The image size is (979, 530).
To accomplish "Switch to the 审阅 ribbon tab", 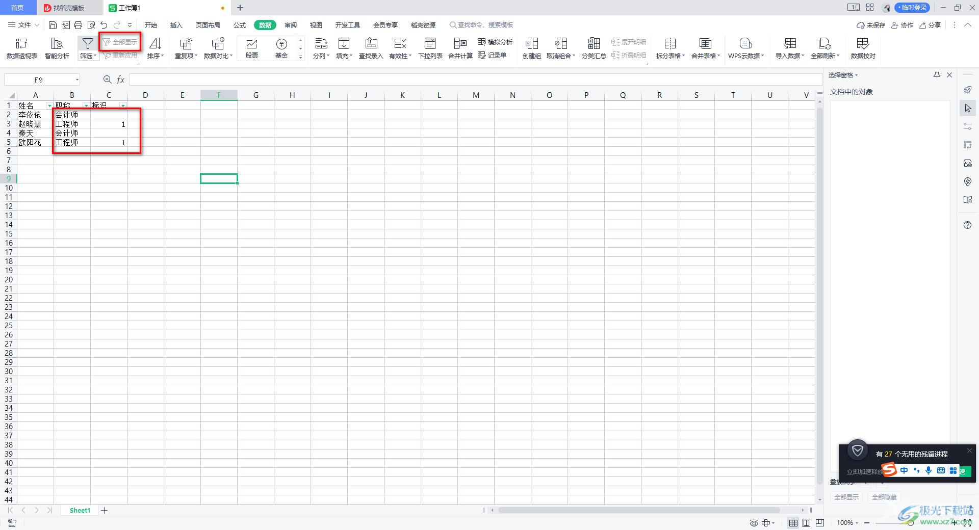I will pos(291,25).
